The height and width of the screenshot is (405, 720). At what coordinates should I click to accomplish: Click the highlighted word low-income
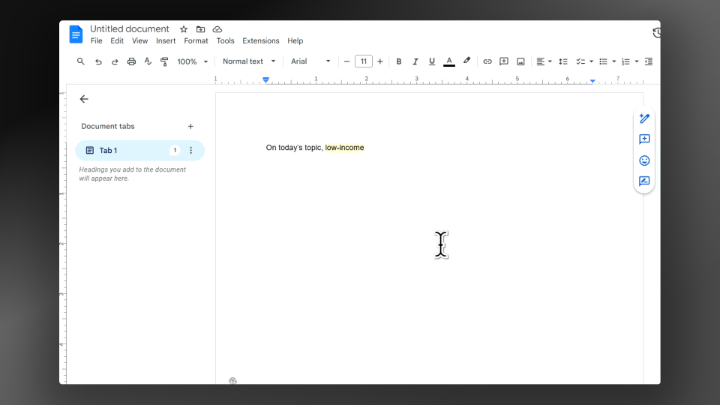(x=344, y=148)
